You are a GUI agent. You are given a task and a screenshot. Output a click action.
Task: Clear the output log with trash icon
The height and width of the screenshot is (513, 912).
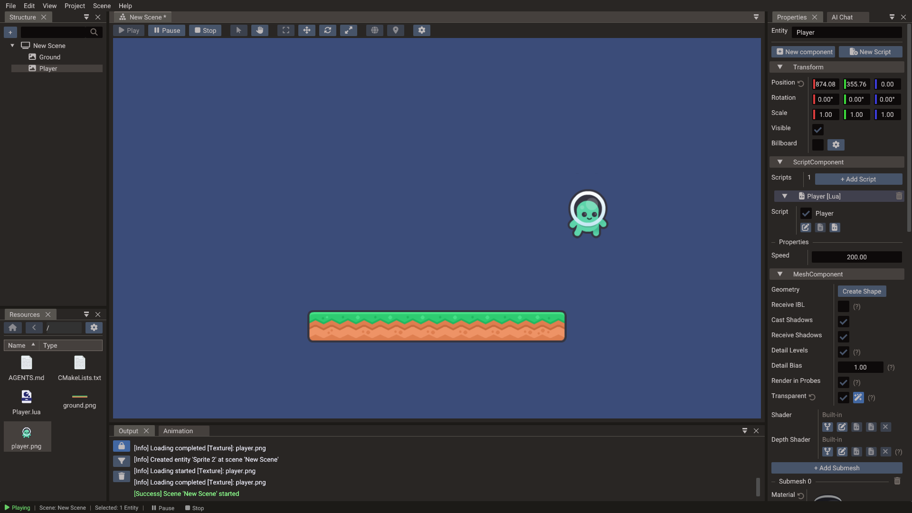(x=122, y=476)
